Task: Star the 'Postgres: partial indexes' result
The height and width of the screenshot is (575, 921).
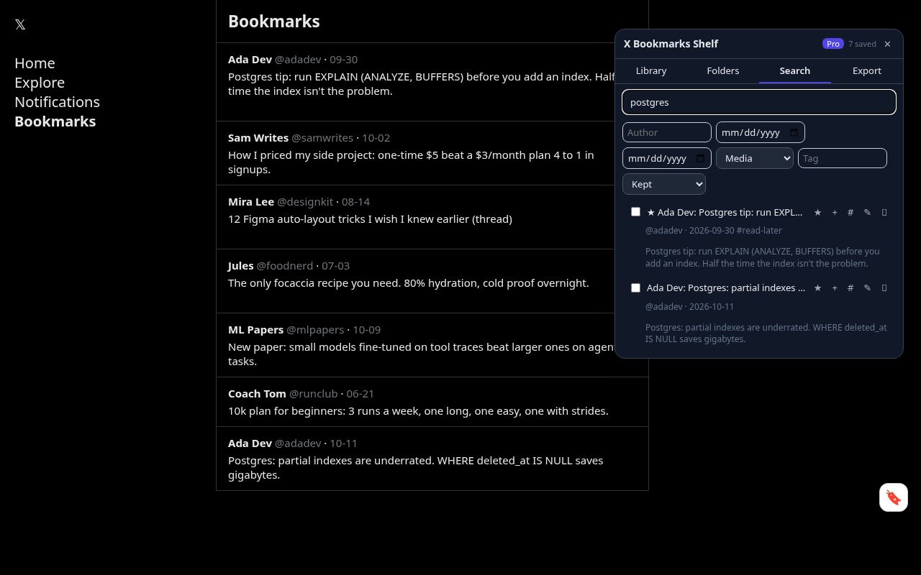Action: [x=817, y=287]
